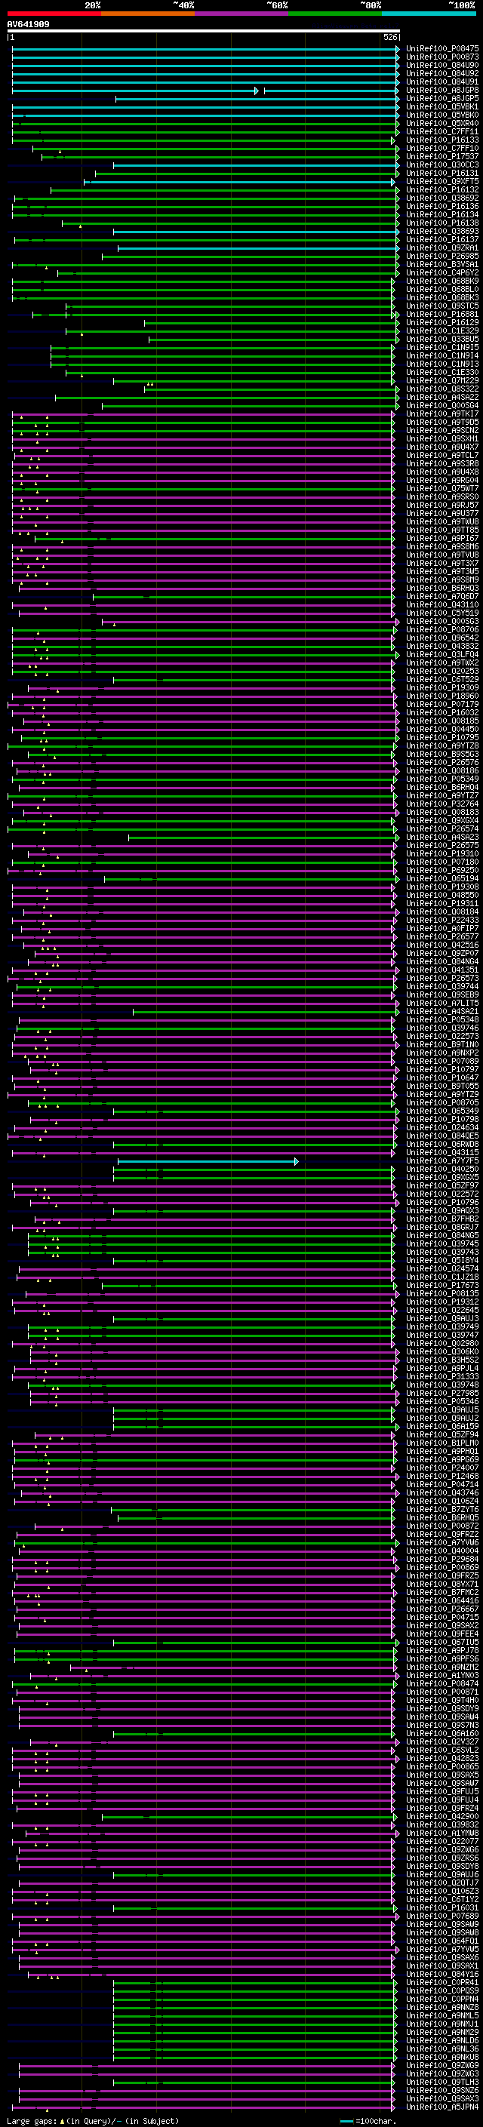Click the cyan alignment bar for UniRef100_P08475

(205, 49)
